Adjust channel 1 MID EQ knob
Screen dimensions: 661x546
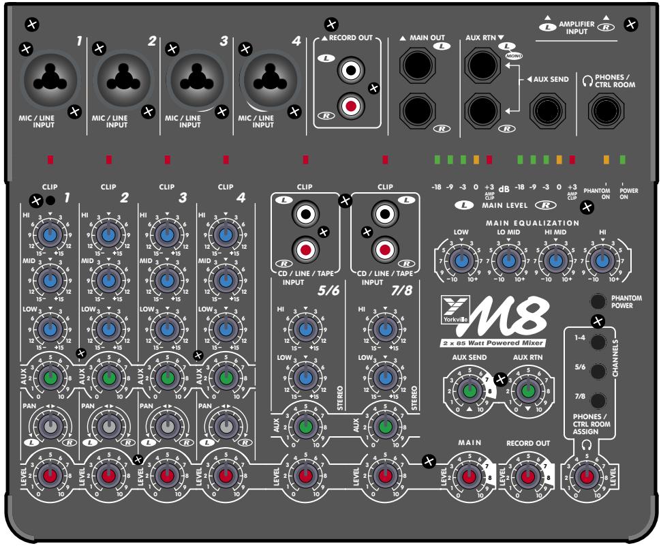(x=50, y=280)
